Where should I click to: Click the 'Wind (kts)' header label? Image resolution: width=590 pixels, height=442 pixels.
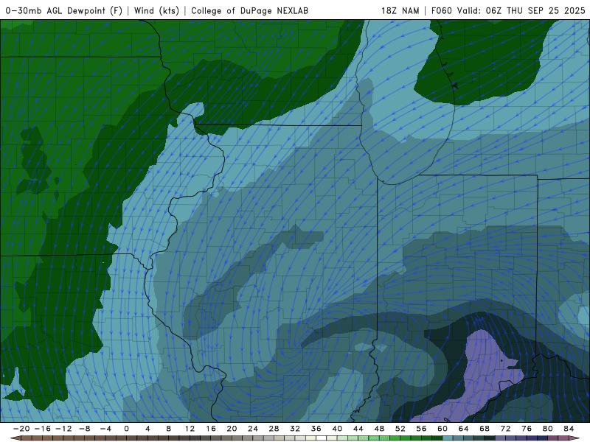[x=156, y=10]
